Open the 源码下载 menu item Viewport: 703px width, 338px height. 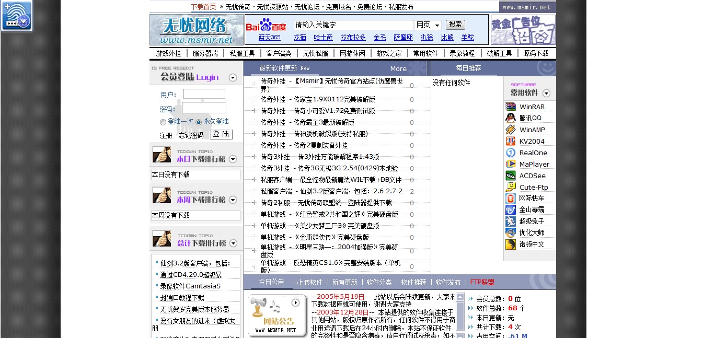click(x=536, y=53)
